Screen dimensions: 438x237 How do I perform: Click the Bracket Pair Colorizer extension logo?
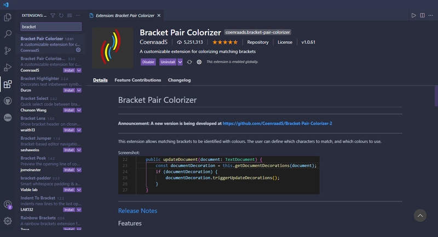pyautogui.click(x=113, y=48)
